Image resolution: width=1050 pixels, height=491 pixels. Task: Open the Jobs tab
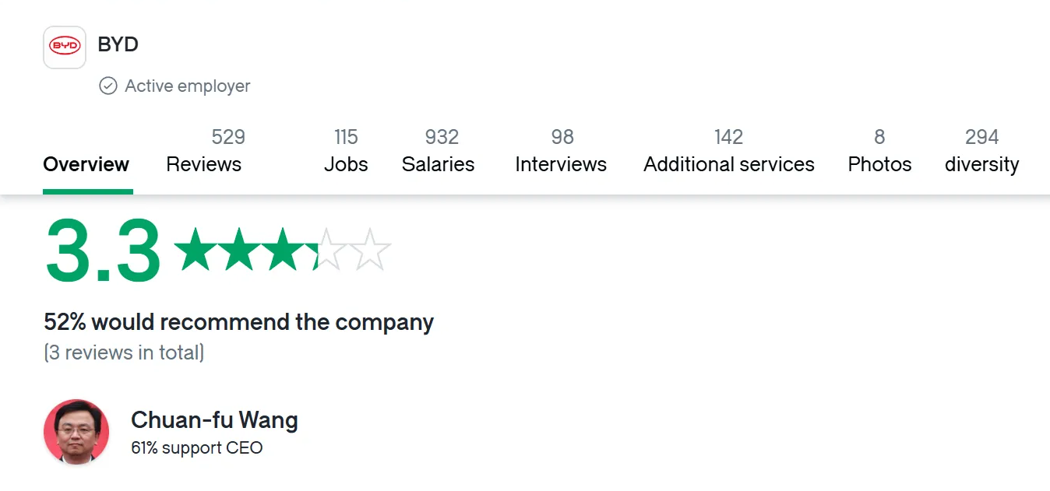(x=346, y=152)
